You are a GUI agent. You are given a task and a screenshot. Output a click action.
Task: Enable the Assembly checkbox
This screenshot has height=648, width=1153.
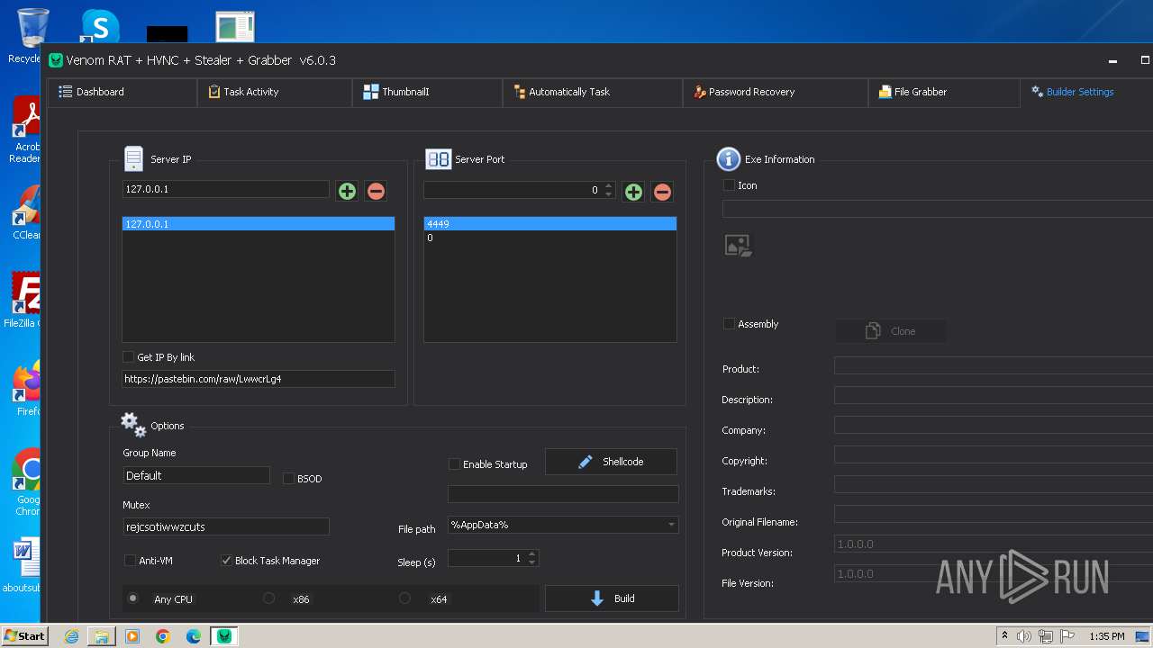click(729, 324)
